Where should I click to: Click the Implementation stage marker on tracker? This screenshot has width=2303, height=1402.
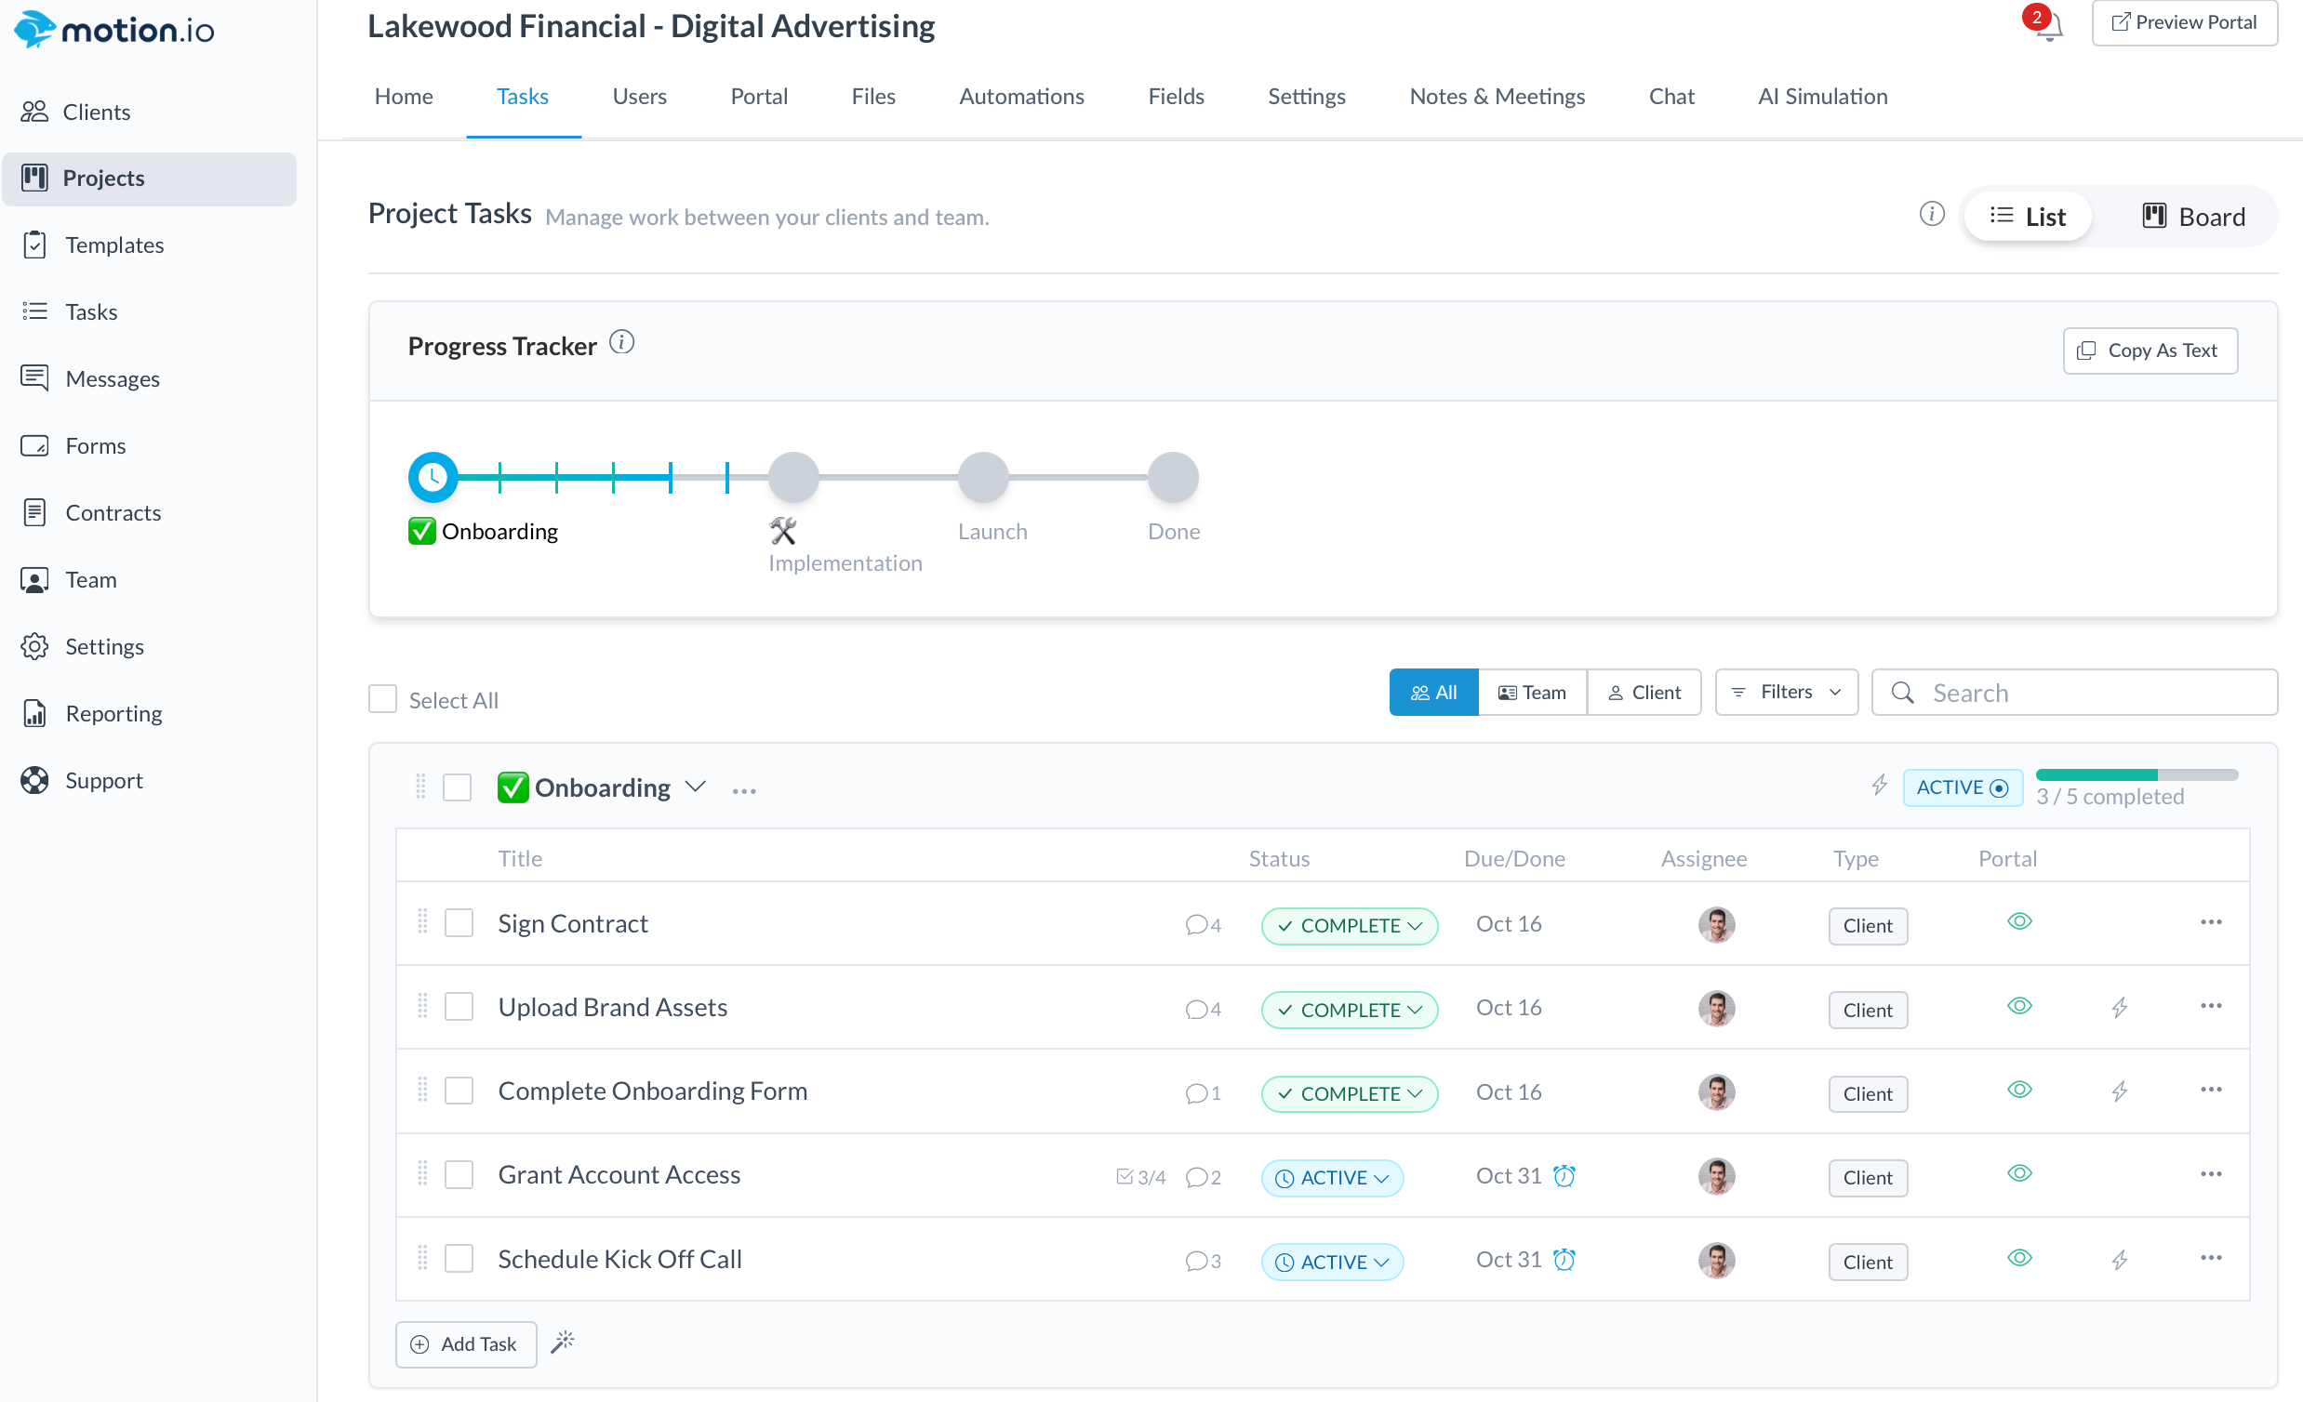tap(793, 477)
